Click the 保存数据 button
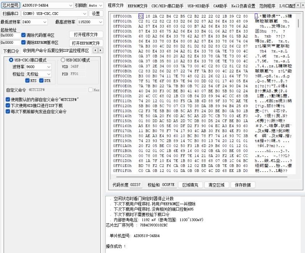This screenshot has width=305, height=253. point(243,185)
